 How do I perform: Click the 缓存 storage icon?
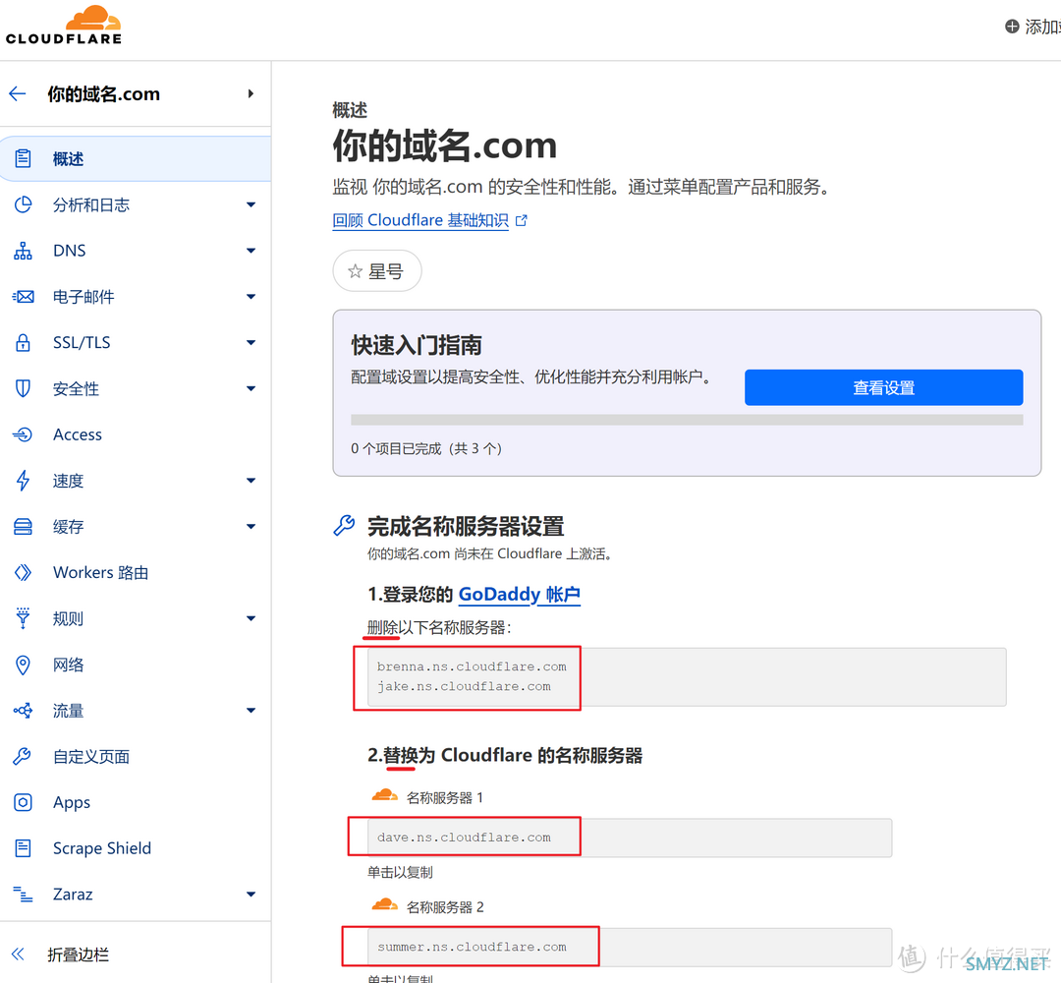pyautogui.click(x=23, y=527)
